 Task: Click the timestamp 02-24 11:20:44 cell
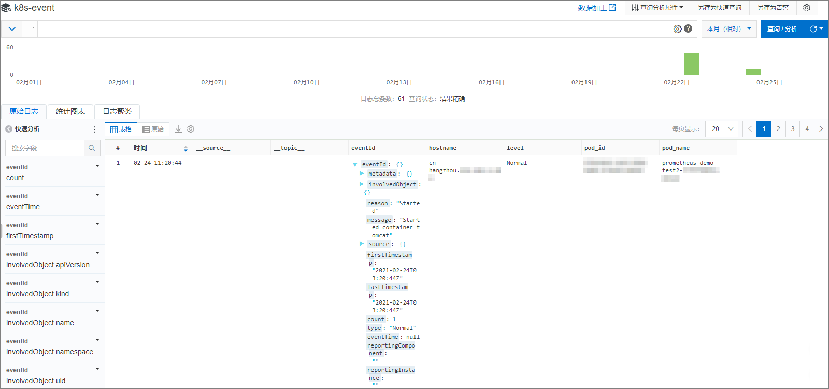pos(158,163)
